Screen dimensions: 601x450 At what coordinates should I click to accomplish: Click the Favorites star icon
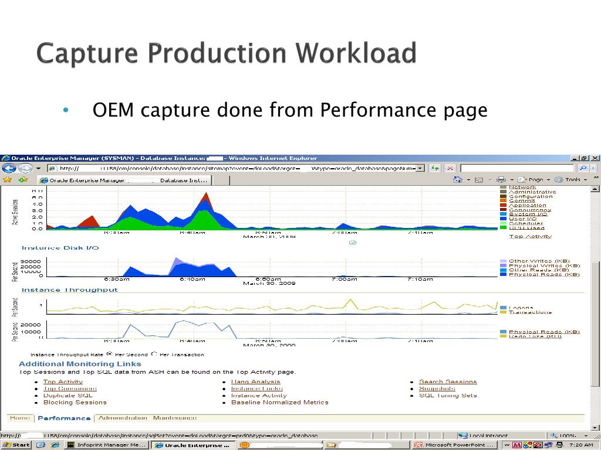7,180
